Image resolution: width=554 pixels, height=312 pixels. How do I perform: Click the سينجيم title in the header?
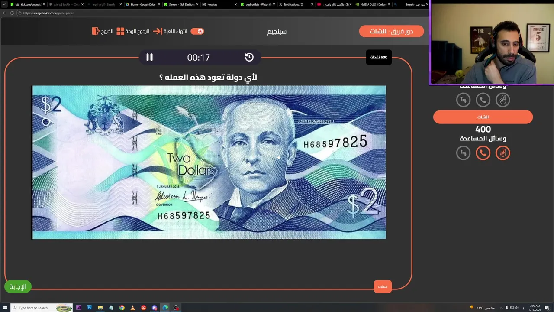277,32
